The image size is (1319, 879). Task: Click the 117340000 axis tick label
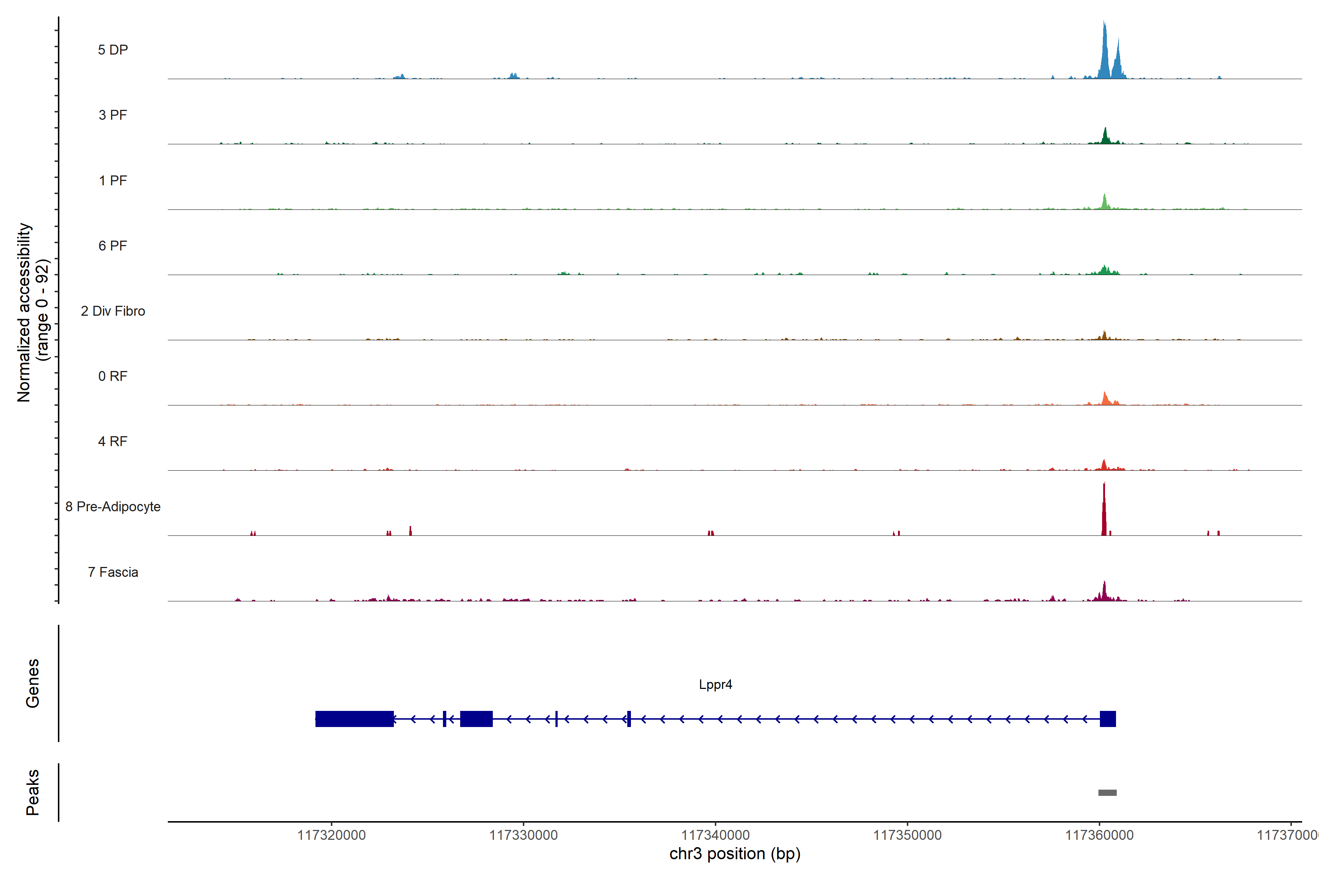coord(715,835)
